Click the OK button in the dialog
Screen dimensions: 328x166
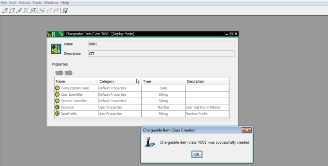point(197,154)
